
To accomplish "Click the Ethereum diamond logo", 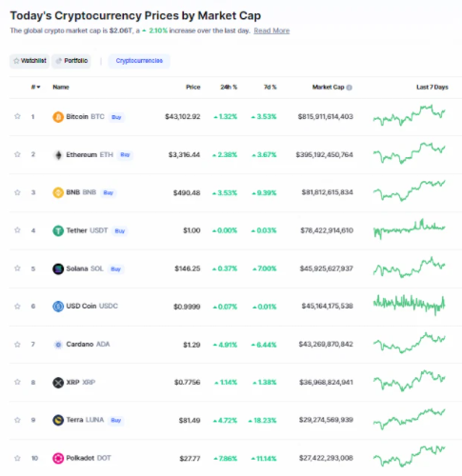I will [x=58, y=155].
